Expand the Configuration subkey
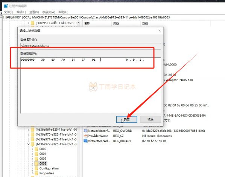This screenshot has width=225, height=177. coord(32,168)
